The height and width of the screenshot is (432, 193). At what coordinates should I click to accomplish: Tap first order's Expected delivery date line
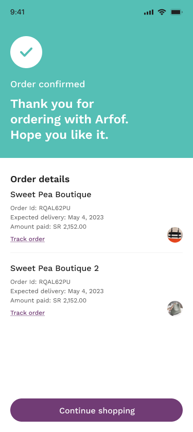pos(57,217)
